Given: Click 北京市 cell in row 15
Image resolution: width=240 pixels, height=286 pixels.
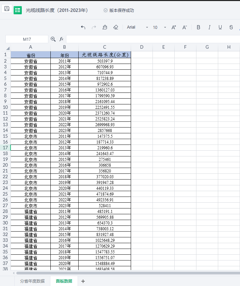Looking at the screenshot, I should coord(31,136).
